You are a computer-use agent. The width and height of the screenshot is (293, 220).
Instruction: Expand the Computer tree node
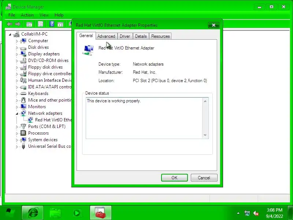[17, 41]
